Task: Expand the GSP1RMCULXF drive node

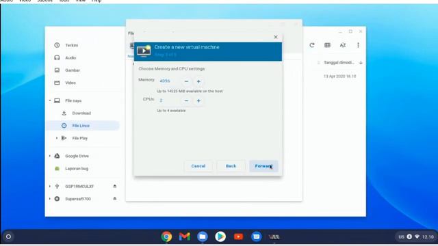Action: (50, 187)
